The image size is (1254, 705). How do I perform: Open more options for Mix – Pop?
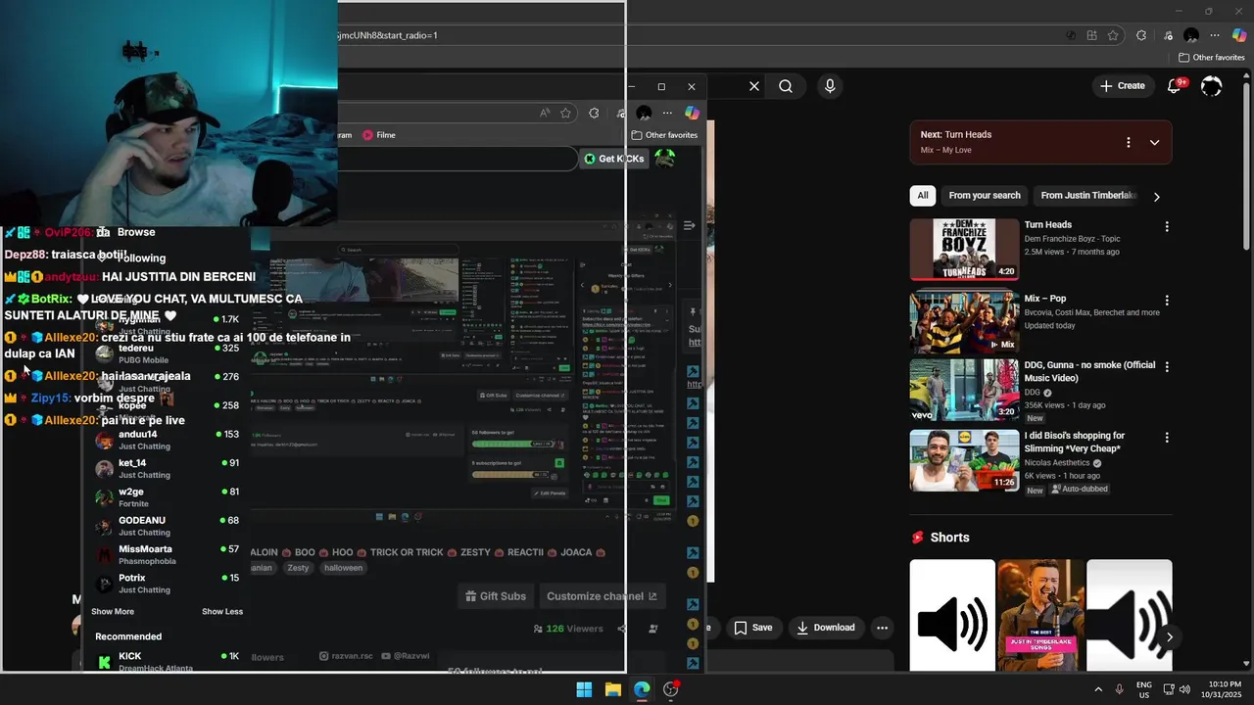pos(1167,300)
